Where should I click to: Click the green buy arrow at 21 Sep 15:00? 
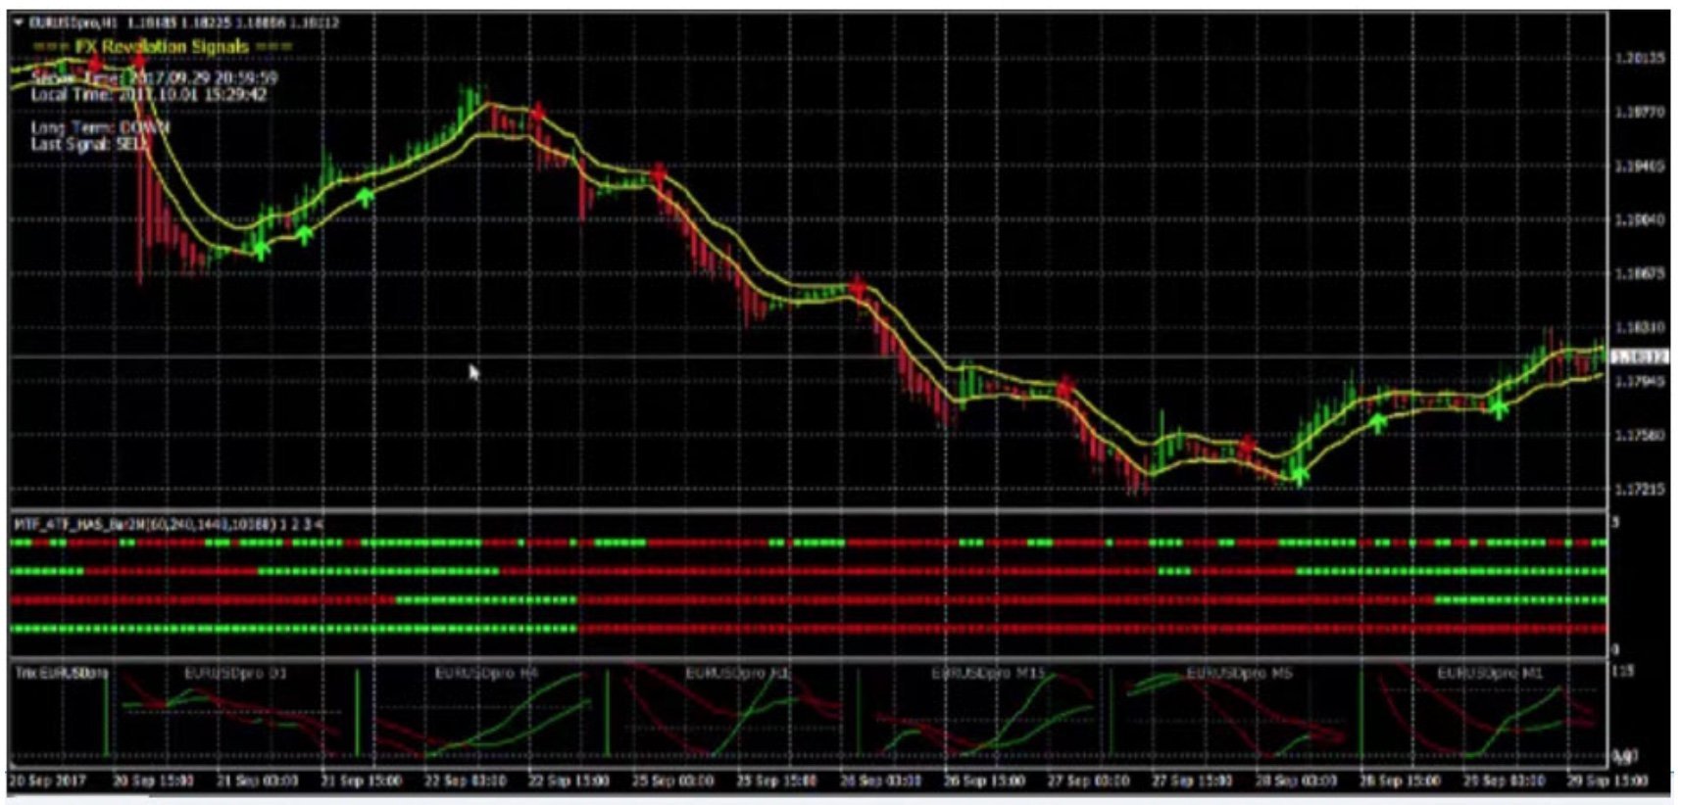pos(365,198)
